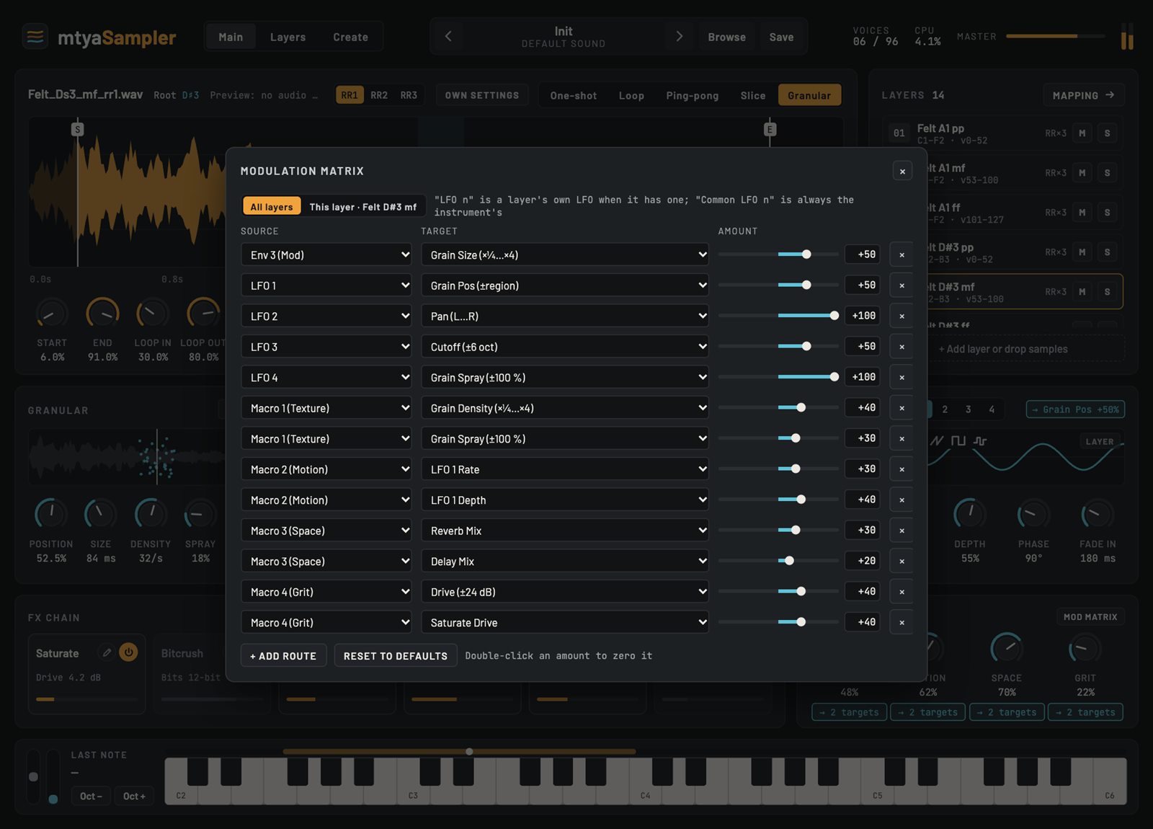1153x829 pixels.
Task: Open the Reverb Mix target dropdown
Action: point(564,531)
